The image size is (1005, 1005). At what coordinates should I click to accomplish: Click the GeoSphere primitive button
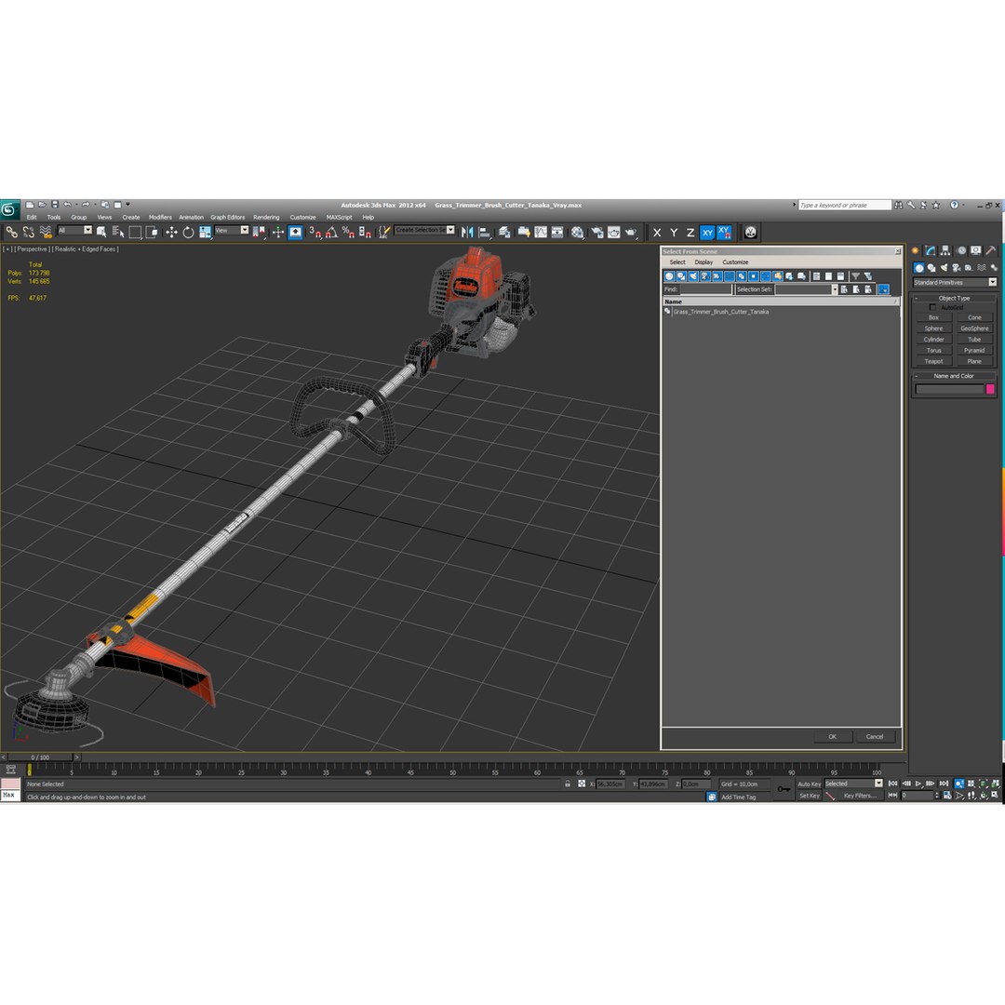pos(974,328)
